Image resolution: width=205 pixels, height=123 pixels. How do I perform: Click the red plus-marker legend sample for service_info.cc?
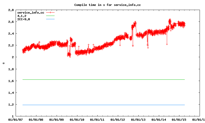click(x=50, y=13)
